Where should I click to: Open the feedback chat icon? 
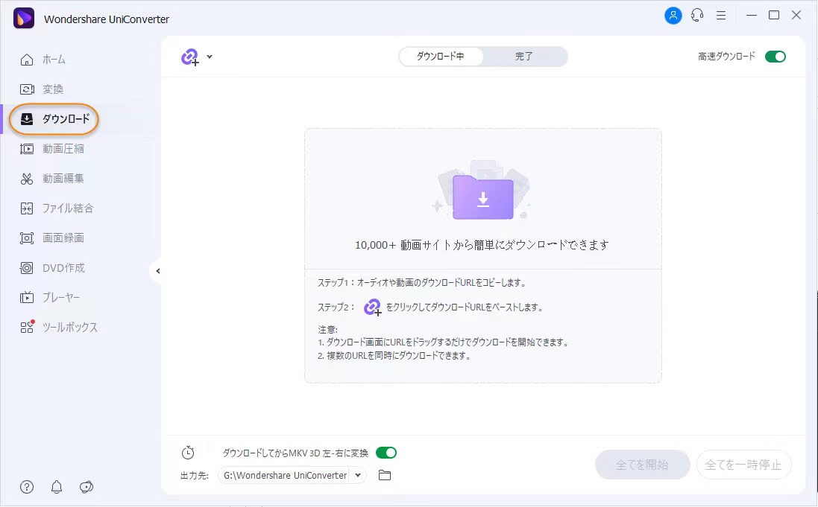[x=86, y=487]
